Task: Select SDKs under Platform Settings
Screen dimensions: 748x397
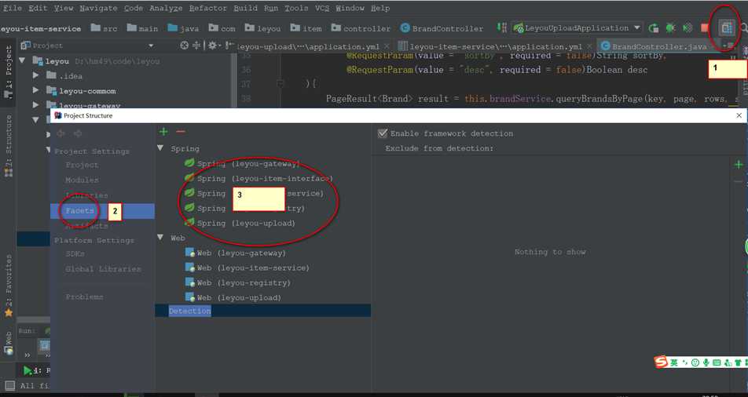Action: [x=75, y=254]
